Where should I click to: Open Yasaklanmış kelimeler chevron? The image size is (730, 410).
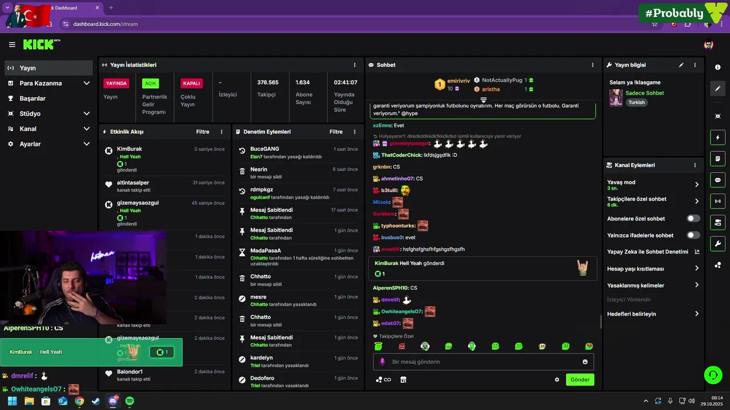point(697,285)
